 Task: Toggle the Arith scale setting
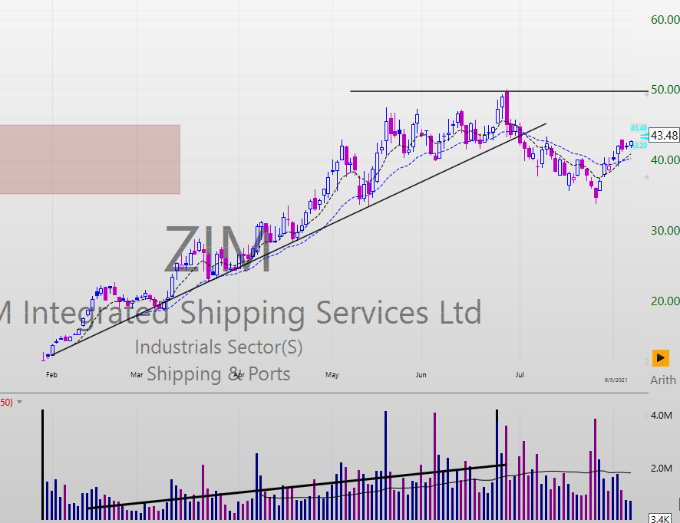tap(662, 380)
